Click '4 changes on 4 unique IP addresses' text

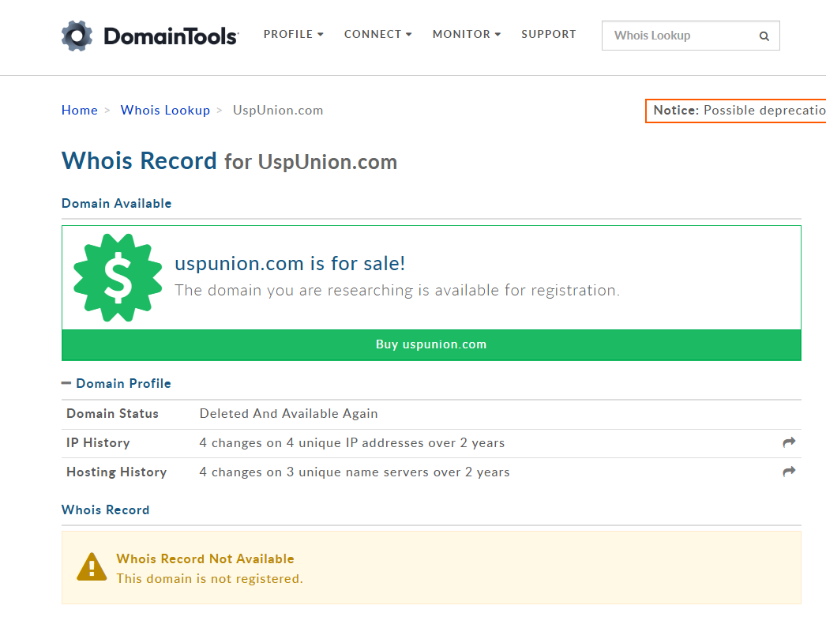tap(352, 443)
